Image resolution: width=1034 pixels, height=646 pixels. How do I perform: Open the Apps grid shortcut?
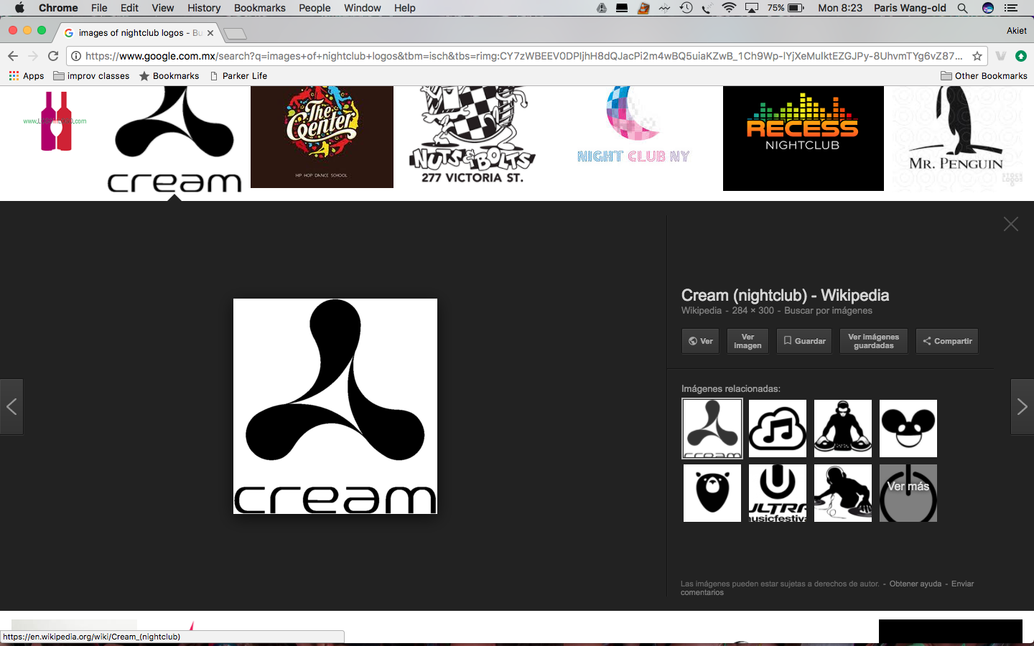tap(27, 76)
